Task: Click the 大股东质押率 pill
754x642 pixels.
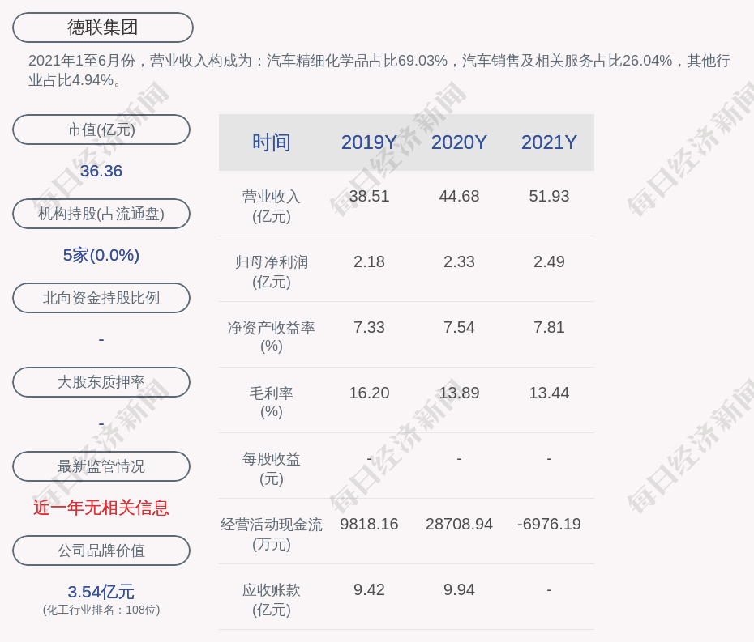Action: click(x=101, y=382)
